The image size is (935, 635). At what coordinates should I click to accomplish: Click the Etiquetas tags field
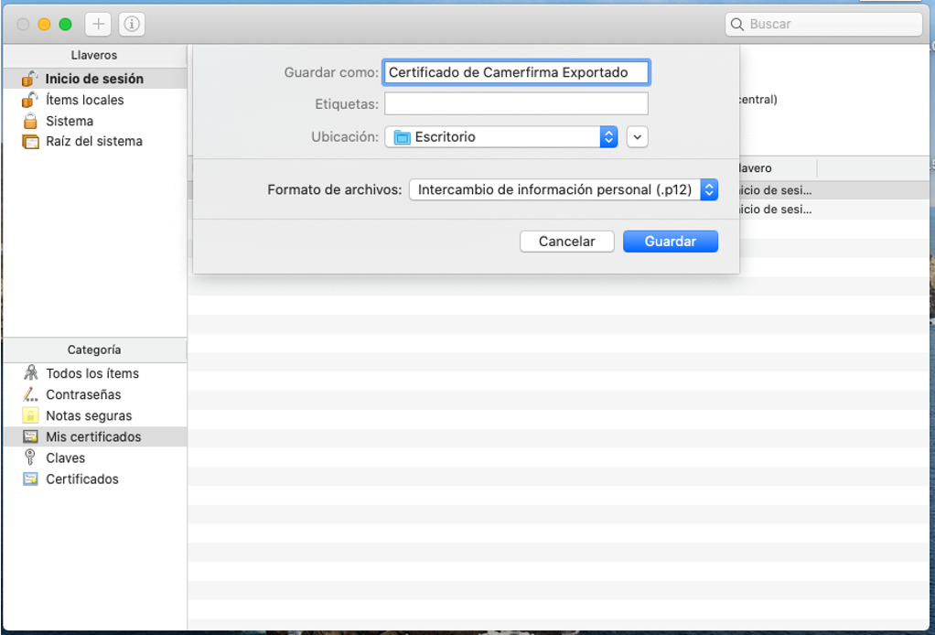tap(516, 103)
